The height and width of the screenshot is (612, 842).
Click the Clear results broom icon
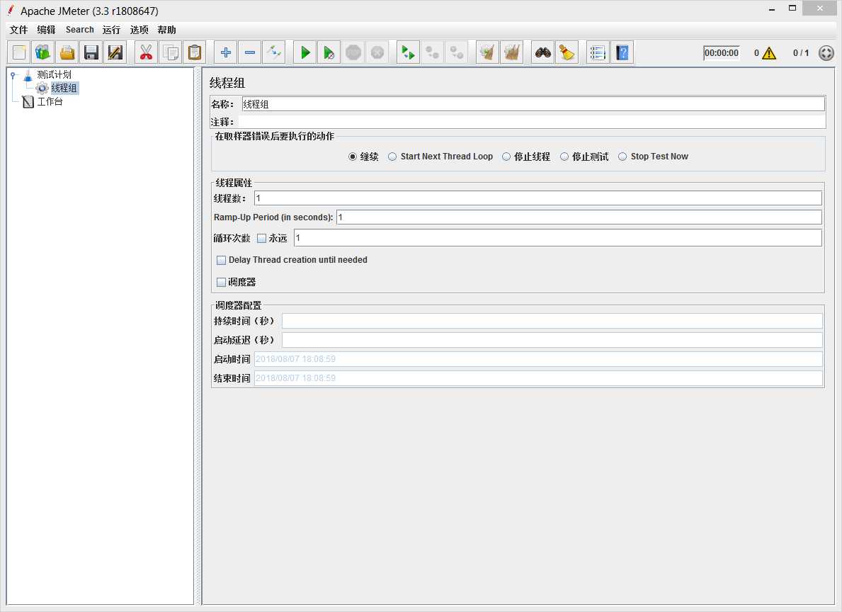click(x=488, y=52)
